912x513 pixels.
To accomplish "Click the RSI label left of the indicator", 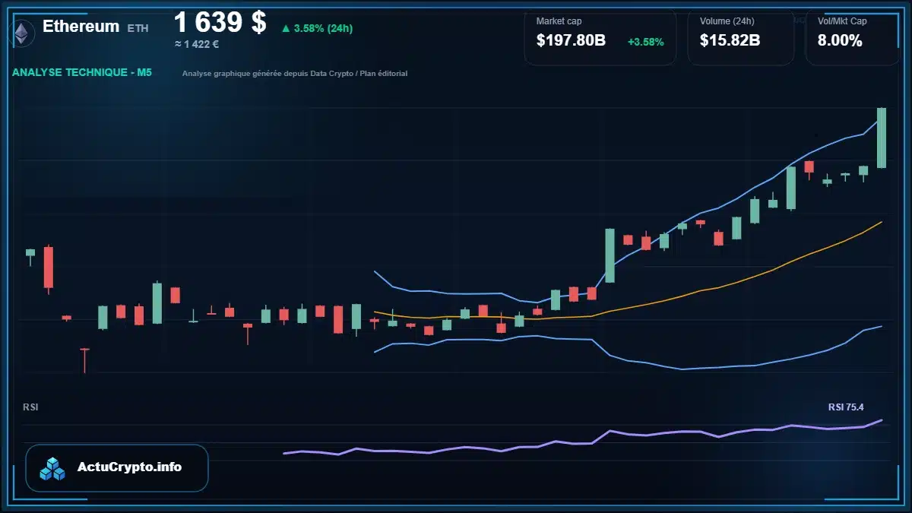I will point(30,407).
